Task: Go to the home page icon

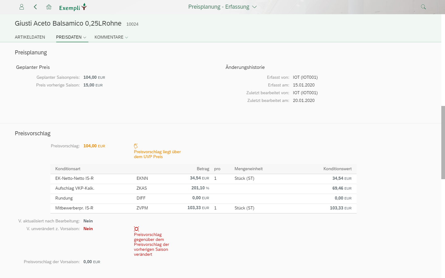Action: 49,7
